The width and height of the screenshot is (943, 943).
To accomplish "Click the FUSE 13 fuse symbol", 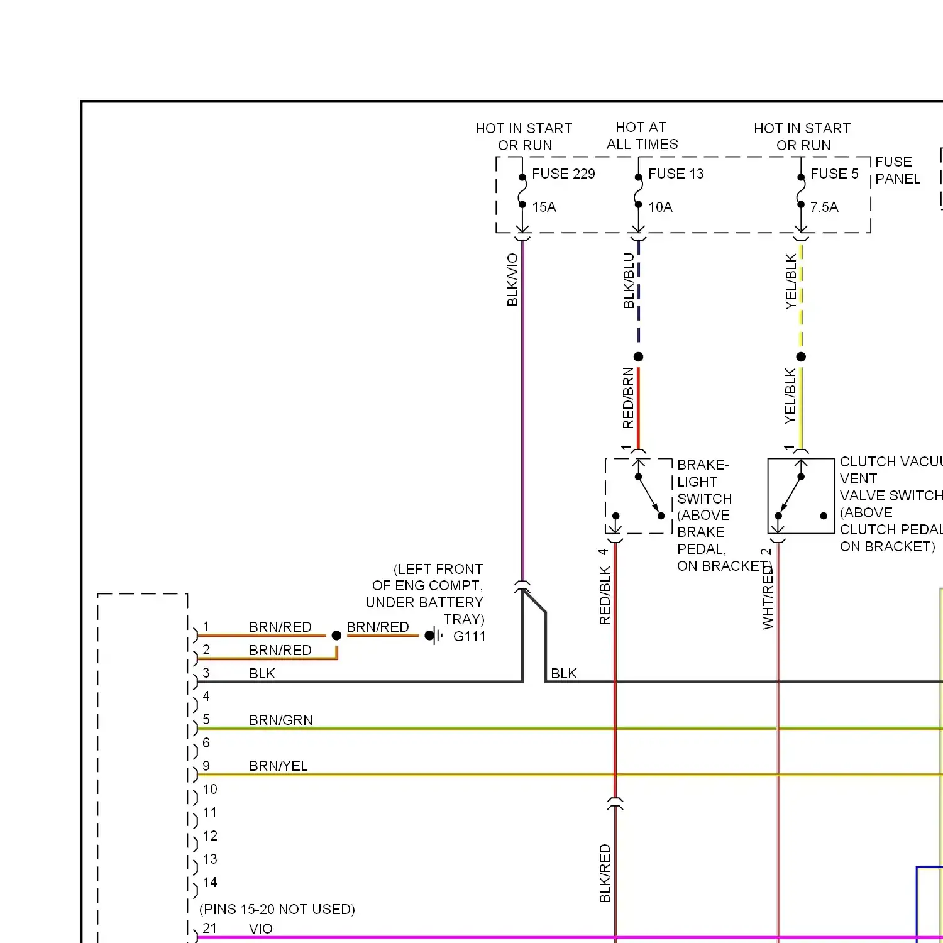I will point(638,190).
